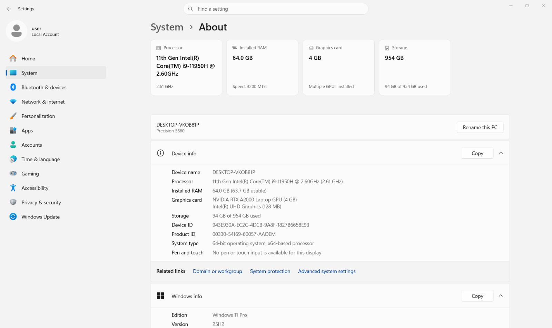552x328 pixels.
Task: Click System in the breadcrumb header
Action: 167,27
